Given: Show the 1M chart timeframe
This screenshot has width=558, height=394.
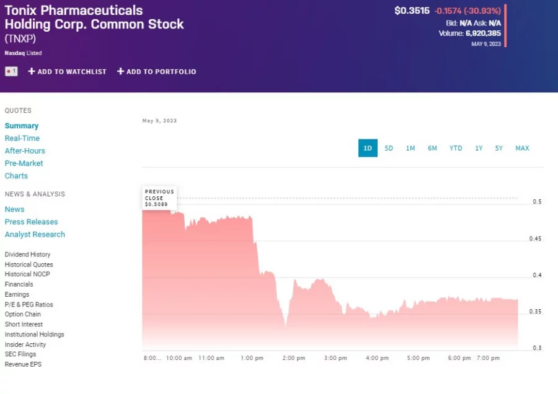Looking at the screenshot, I should coord(410,148).
